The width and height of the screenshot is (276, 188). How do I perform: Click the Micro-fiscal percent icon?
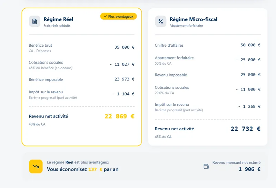pyautogui.click(x=160, y=21)
